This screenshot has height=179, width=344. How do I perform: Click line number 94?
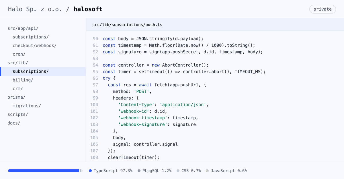(x=95, y=65)
